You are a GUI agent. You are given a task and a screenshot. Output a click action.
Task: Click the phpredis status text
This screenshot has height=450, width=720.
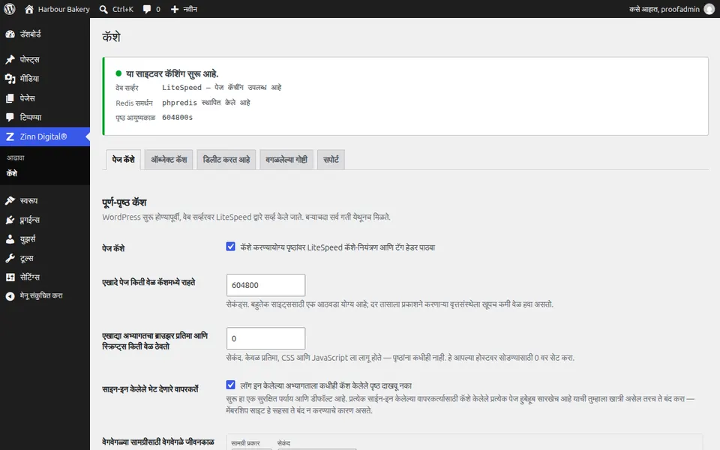(206, 103)
